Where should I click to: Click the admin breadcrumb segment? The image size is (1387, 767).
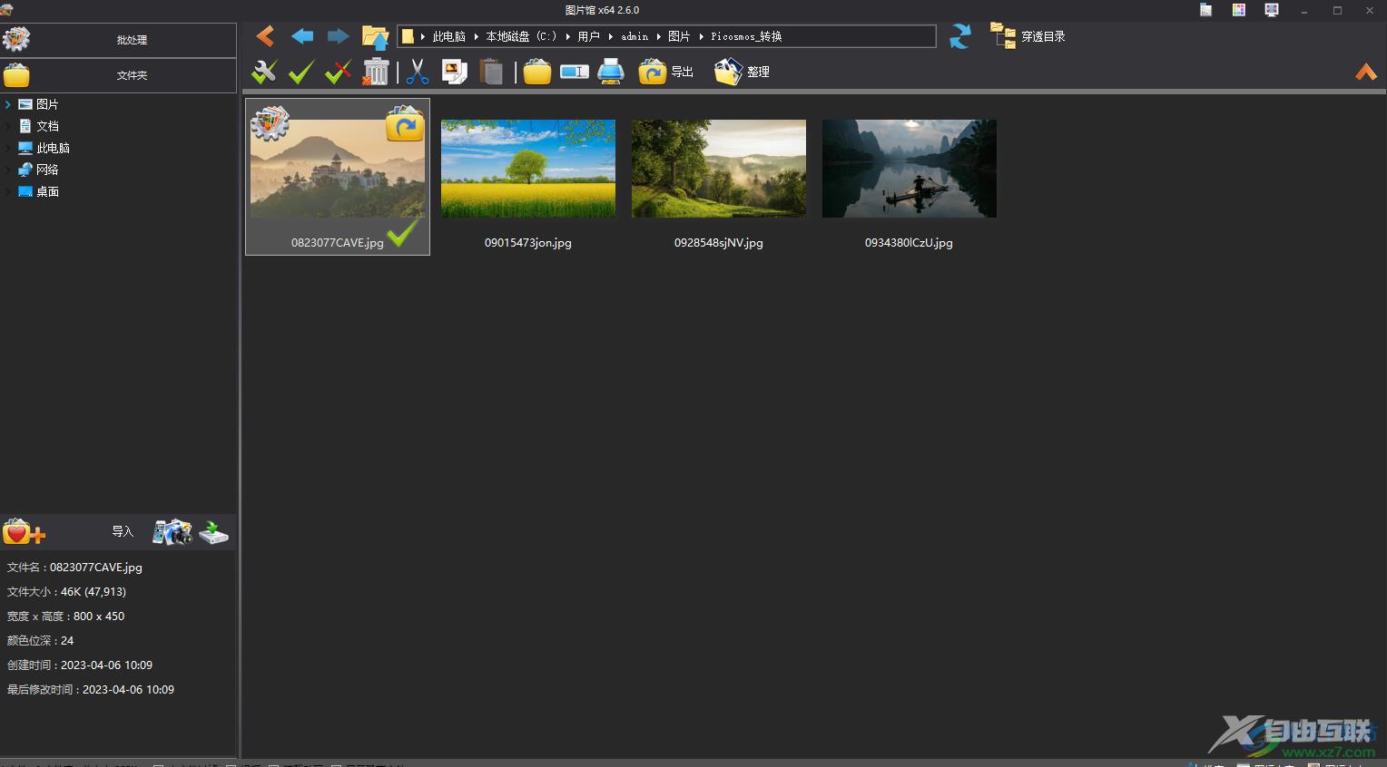pos(634,36)
